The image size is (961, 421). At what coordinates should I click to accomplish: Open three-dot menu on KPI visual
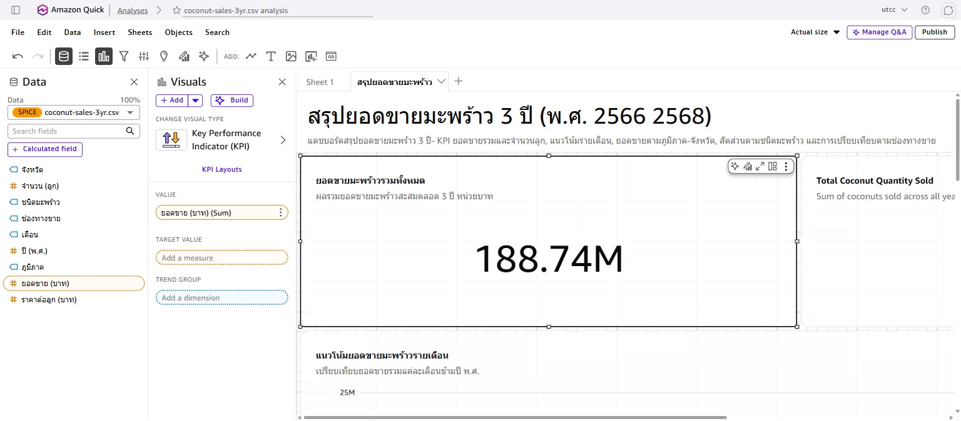[x=786, y=166]
